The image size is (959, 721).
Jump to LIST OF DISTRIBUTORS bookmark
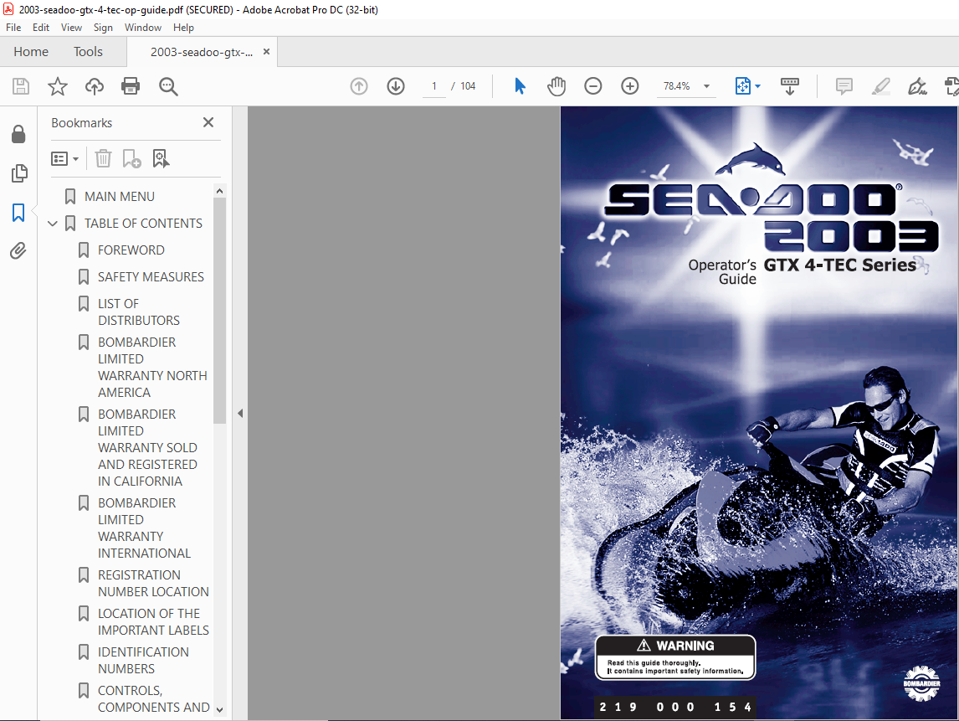point(139,312)
